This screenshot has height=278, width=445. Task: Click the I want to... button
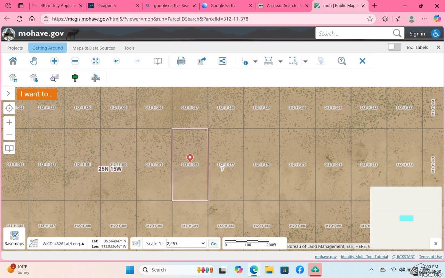pos(37,94)
